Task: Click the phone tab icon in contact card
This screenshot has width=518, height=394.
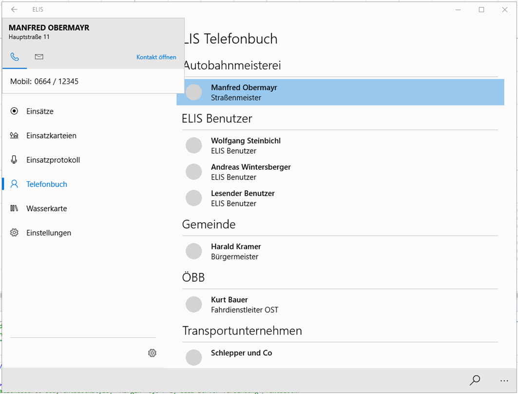Action: [x=15, y=57]
